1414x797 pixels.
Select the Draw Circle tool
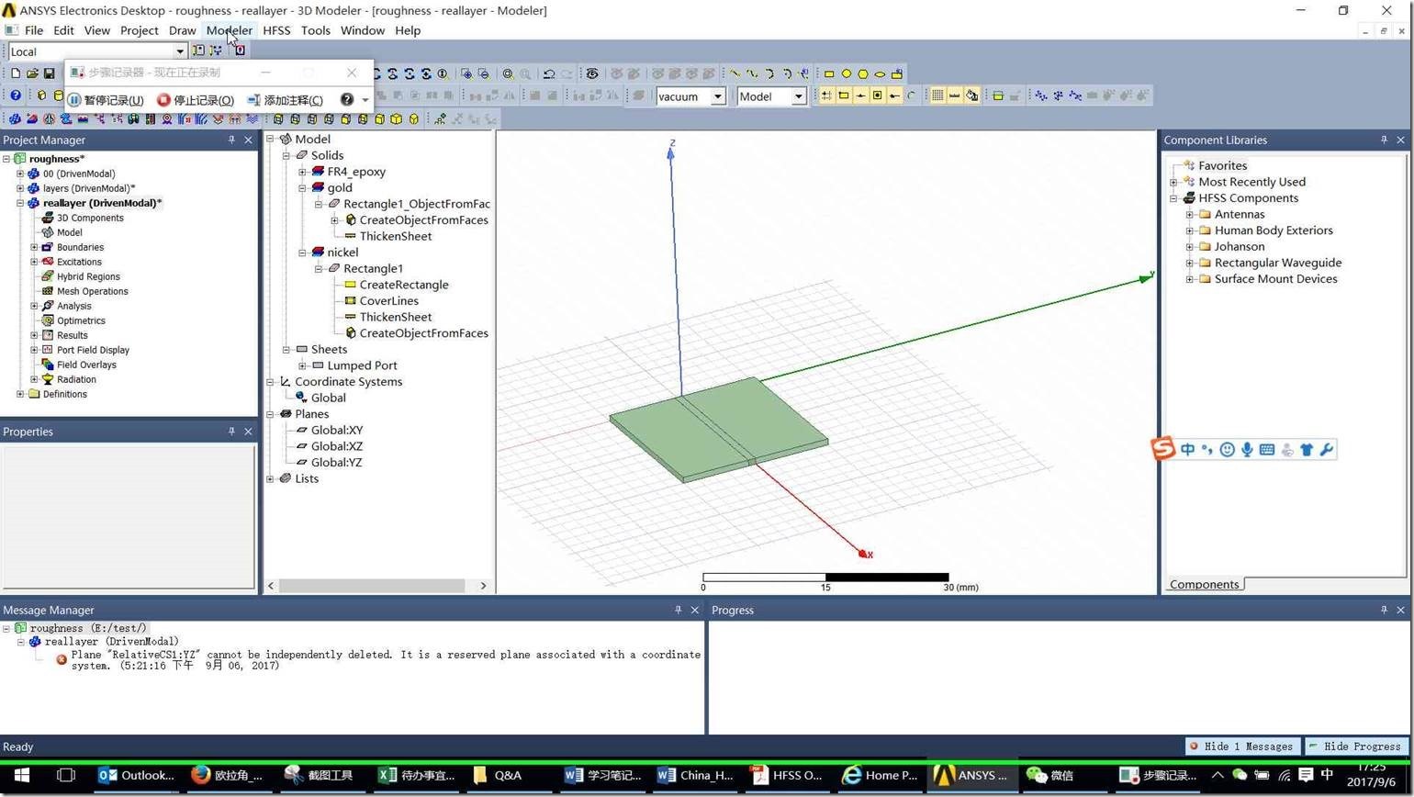point(847,73)
